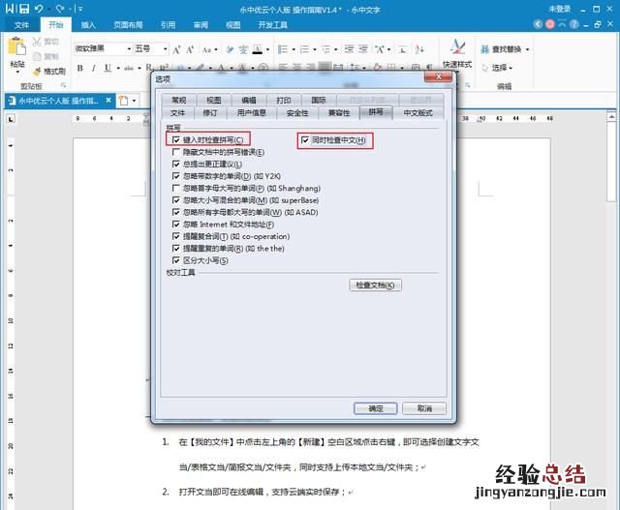Image resolution: width=620 pixels, height=510 pixels.
Task: Click the shrink font size icon
Action: pyautogui.click(x=190, y=49)
